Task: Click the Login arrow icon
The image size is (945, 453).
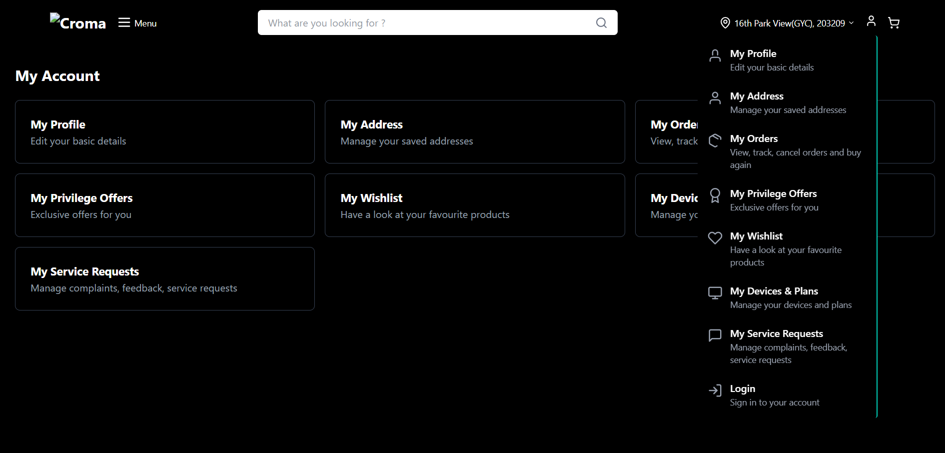Action: coord(715,390)
